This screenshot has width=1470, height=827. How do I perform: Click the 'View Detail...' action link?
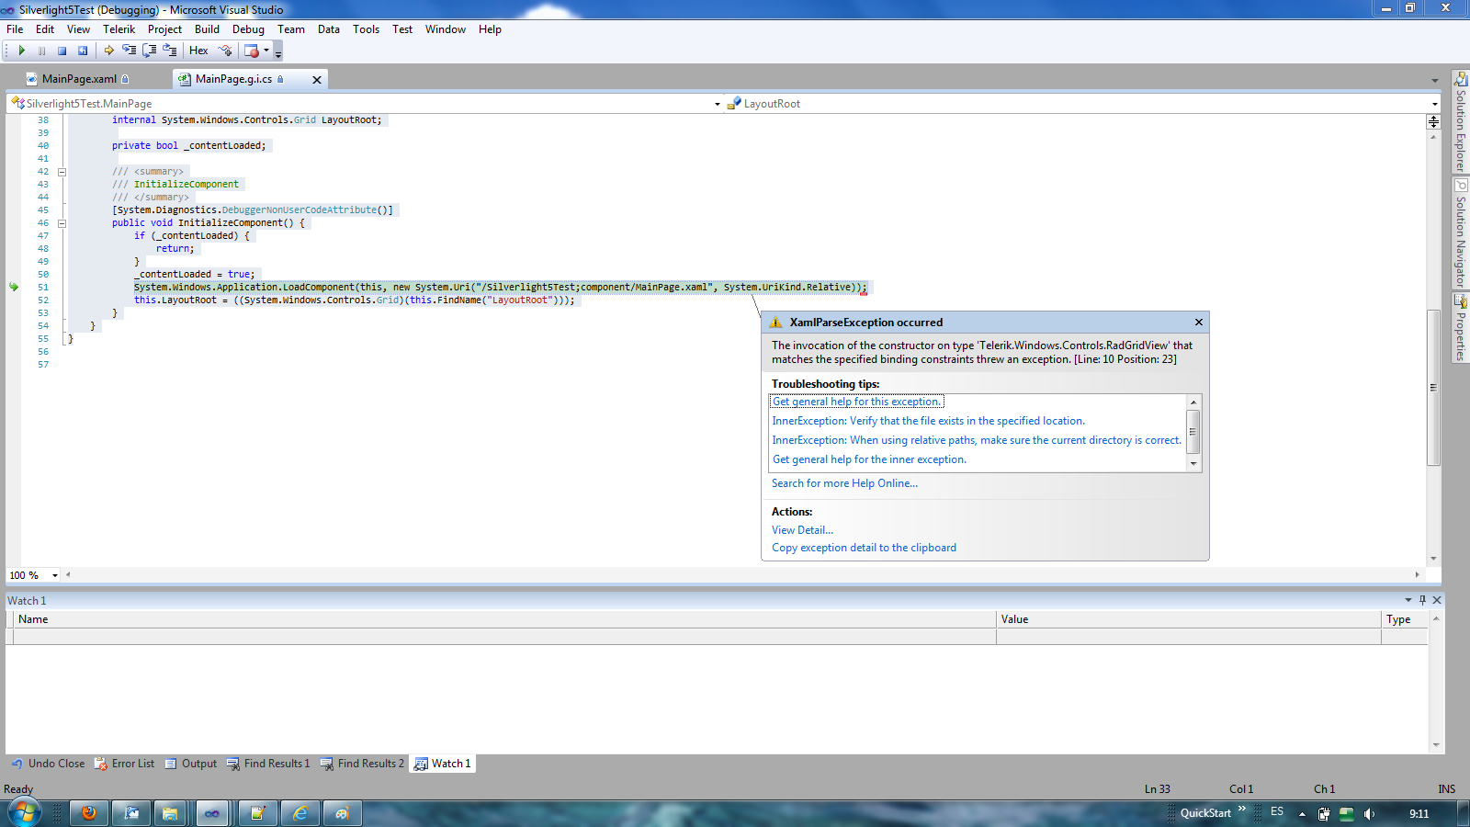802,530
